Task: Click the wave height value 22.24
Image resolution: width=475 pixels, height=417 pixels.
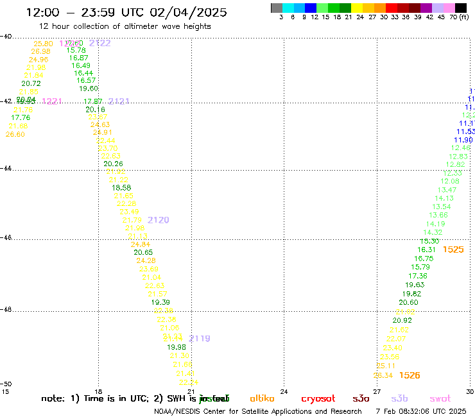Action: click(x=189, y=383)
